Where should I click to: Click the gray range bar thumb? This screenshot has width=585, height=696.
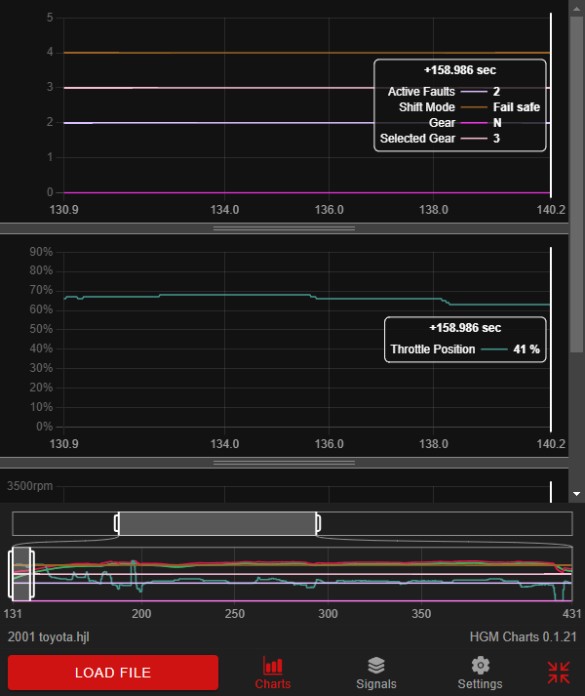tap(217, 523)
